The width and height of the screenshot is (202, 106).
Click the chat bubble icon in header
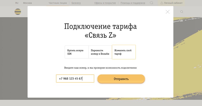pos(152,3)
